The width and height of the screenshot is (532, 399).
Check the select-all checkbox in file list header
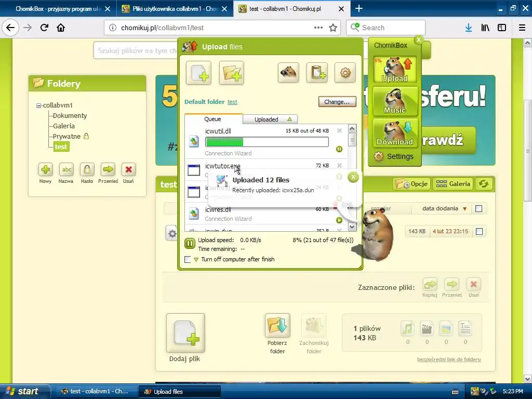478,209
